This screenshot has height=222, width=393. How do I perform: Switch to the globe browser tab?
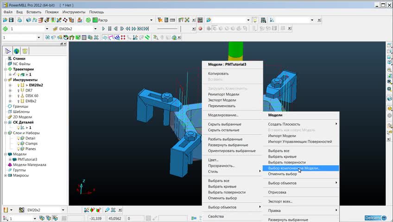click(x=16, y=51)
